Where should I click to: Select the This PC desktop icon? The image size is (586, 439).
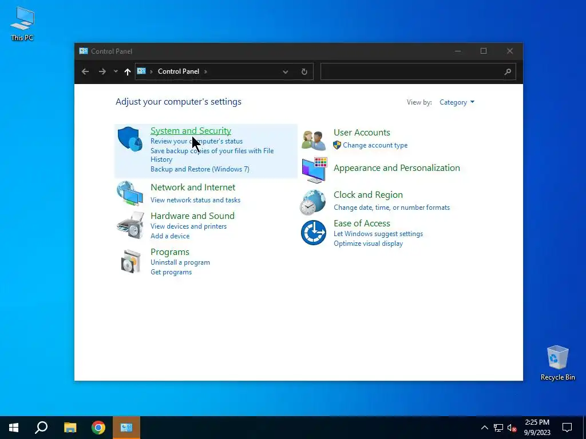coord(22,23)
